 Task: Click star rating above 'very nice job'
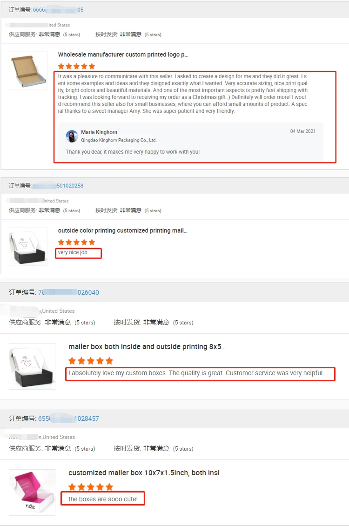click(x=76, y=242)
